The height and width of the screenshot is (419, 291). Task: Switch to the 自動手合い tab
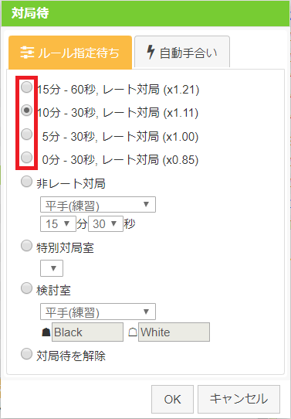coord(182,52)
